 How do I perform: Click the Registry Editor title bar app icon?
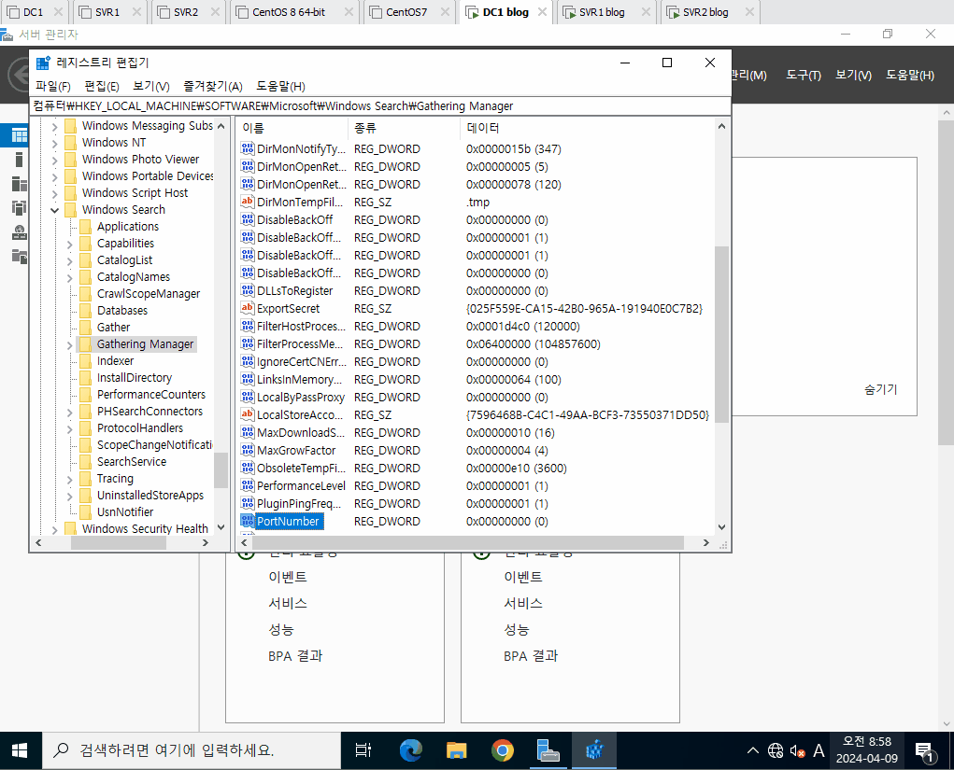pyautogui.click(x=43, y=63)
